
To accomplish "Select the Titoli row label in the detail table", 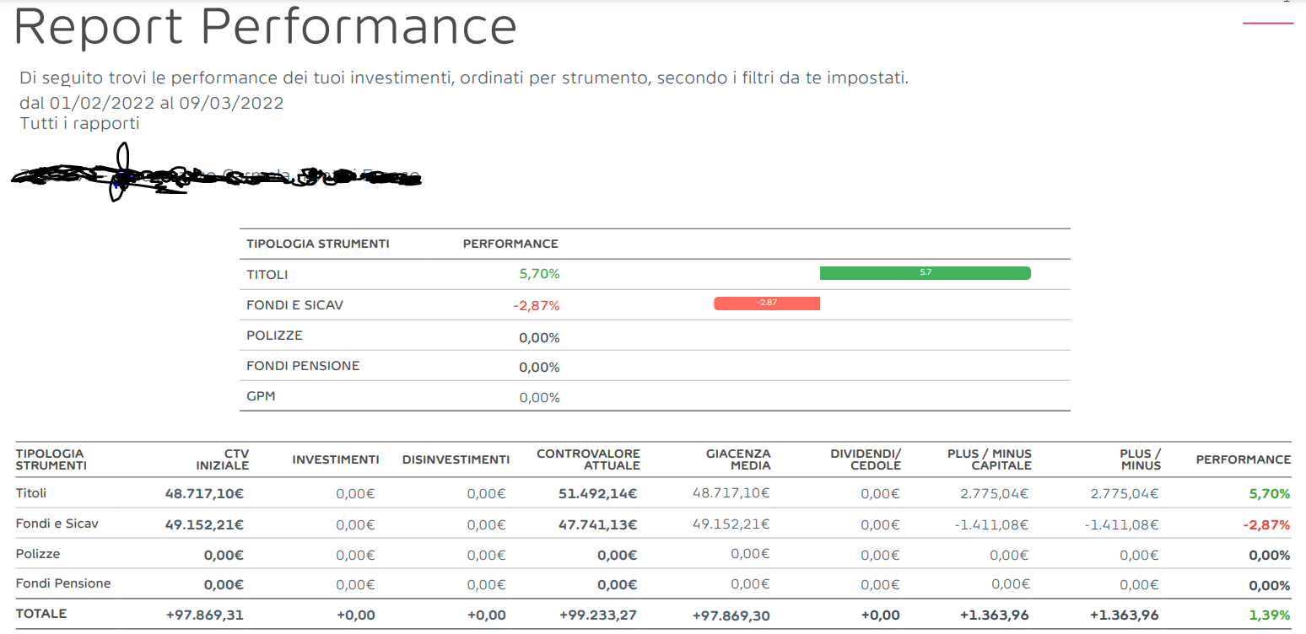I will 31,493.
